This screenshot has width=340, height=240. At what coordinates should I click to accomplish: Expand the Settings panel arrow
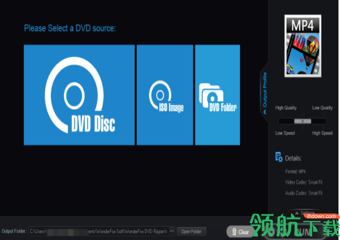[x=297, y=213]
